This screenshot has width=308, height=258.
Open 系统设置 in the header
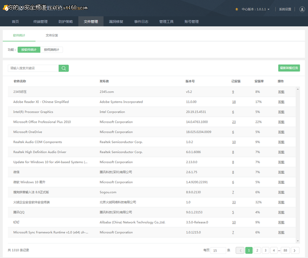285,9
